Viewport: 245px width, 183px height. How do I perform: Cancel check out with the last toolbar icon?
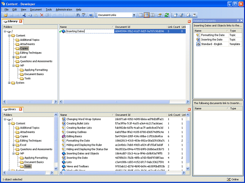194,15
